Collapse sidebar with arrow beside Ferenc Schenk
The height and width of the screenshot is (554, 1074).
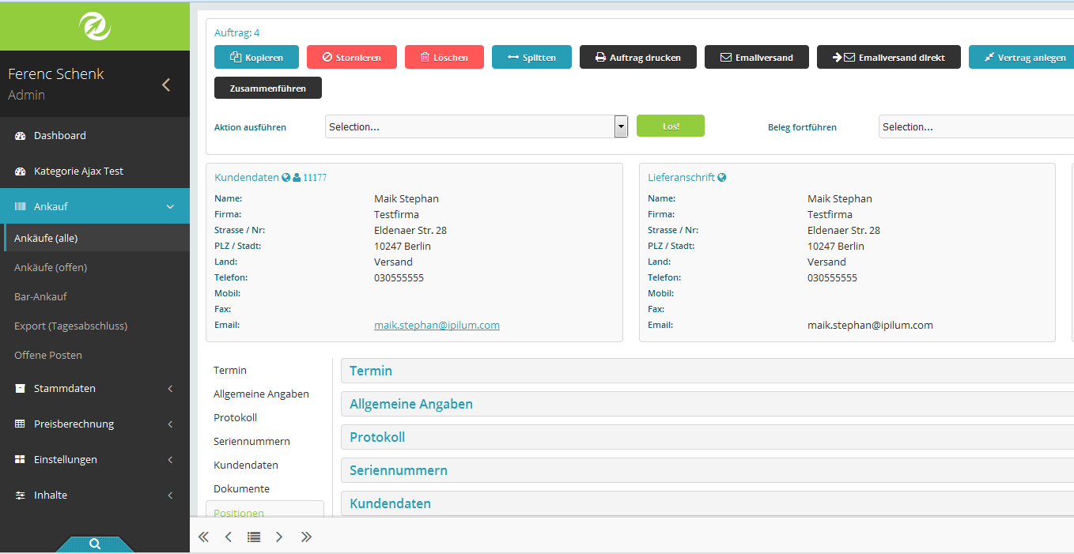(x=166, y=85)
